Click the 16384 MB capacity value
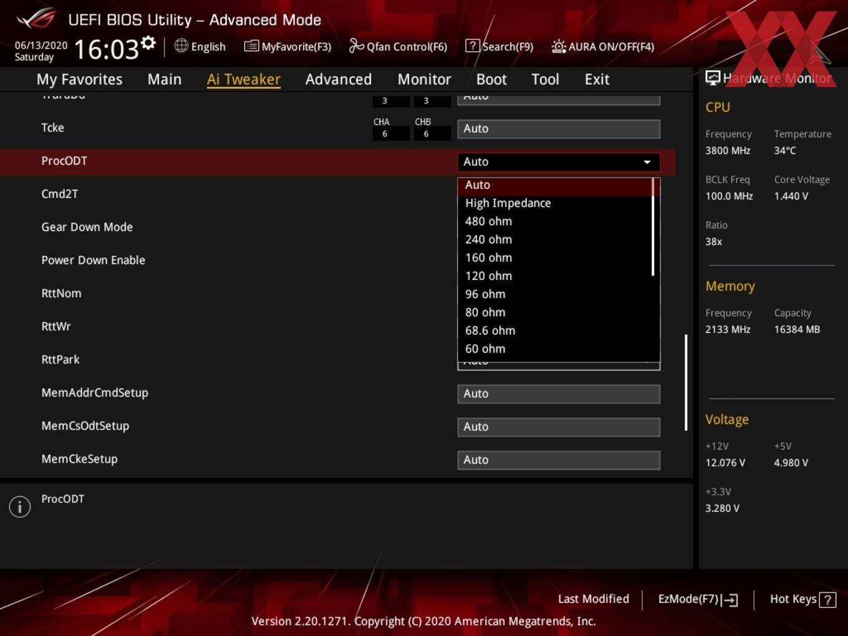Viewport: 848px width, 636px height. [x=797, y=329]
